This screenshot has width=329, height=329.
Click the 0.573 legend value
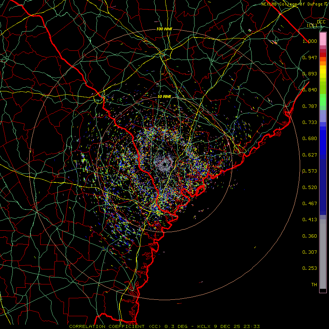(310, 171)
